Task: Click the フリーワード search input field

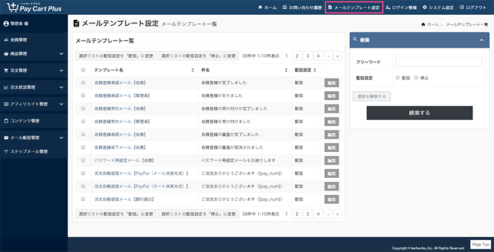Action: pyautogui.click(x=438, y=62)
